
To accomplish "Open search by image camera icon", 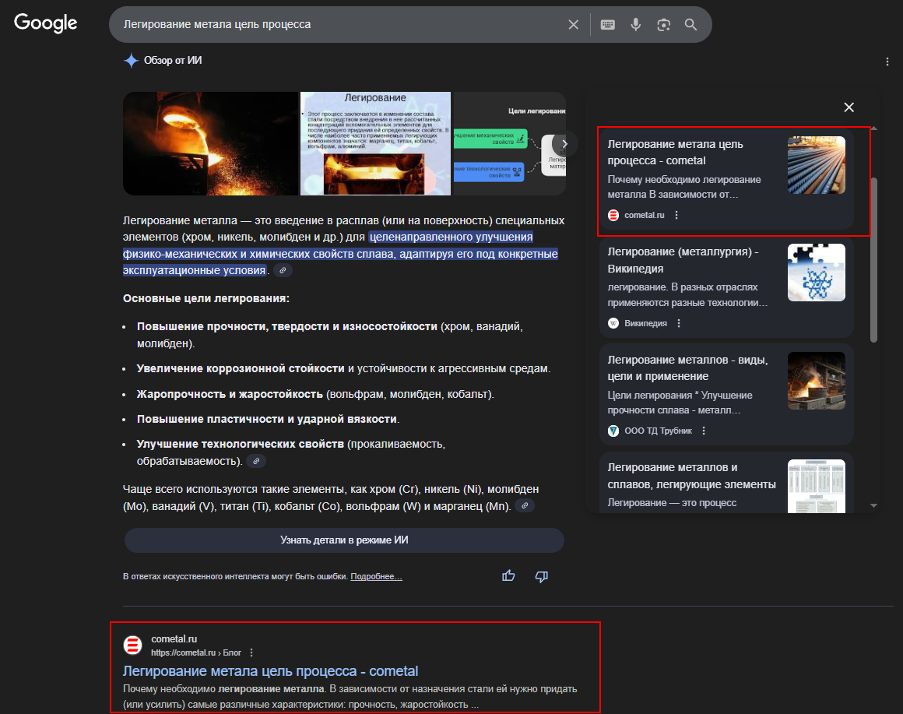I will (663, 25).
